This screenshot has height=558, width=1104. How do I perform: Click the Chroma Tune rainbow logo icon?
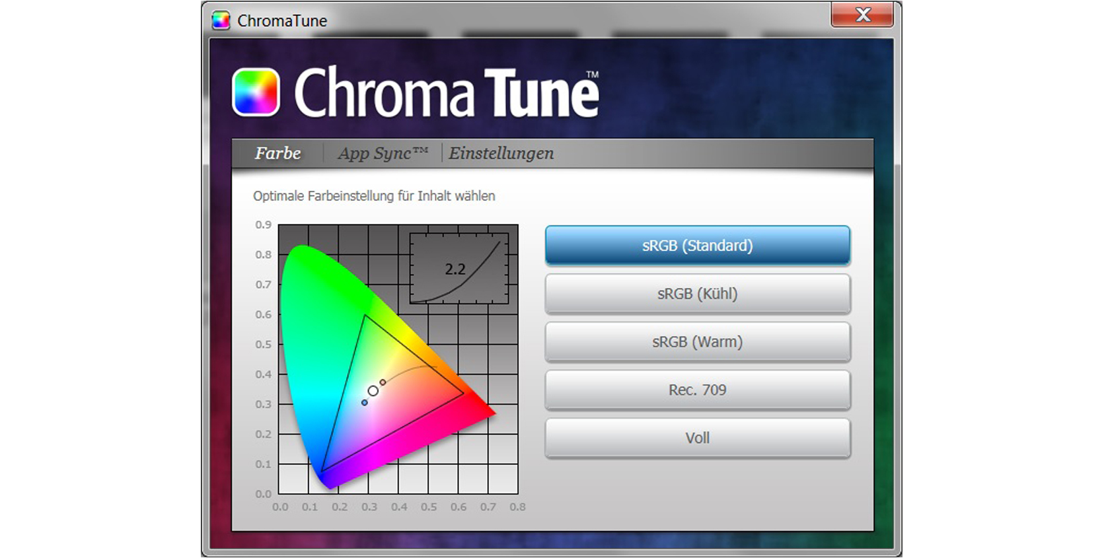pyautogui.click(x=256, y=92)
